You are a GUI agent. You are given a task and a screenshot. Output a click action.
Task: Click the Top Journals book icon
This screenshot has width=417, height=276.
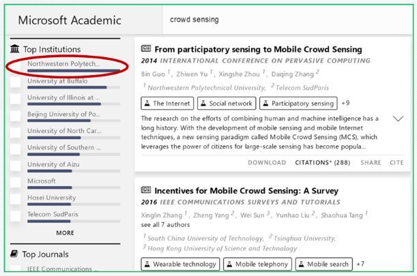click(x=14, y=254)
